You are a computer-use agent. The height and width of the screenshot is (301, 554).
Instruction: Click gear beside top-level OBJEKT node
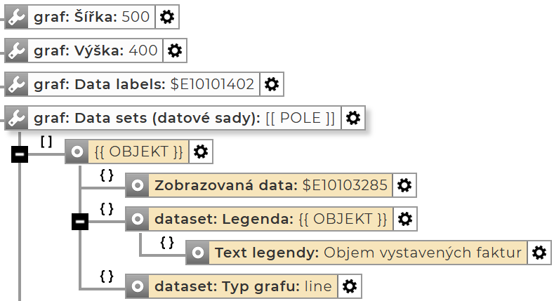pyautogui.click(x=201, y=152)
